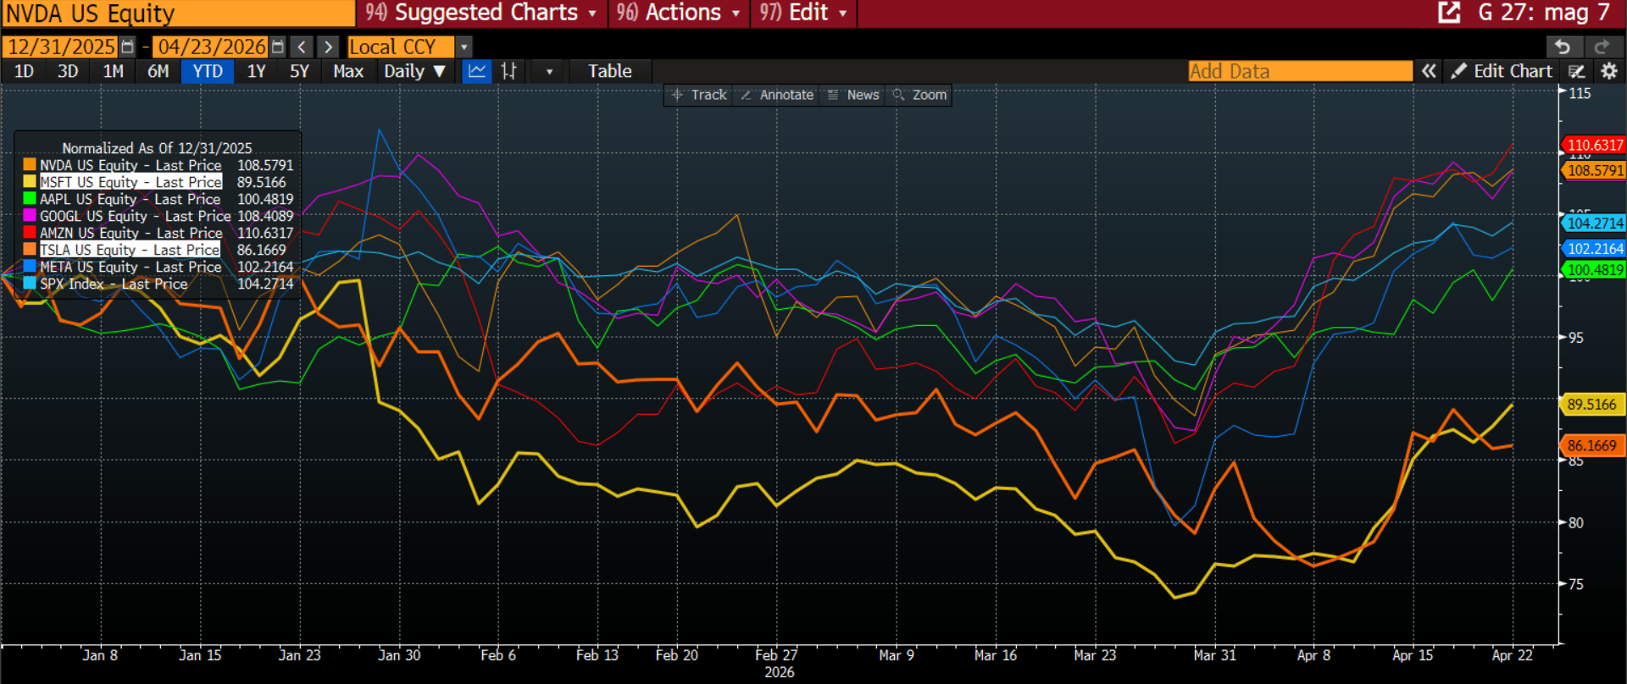
Task: Click the magenta GOOGL legend color swatch
Action: (30, 215)
